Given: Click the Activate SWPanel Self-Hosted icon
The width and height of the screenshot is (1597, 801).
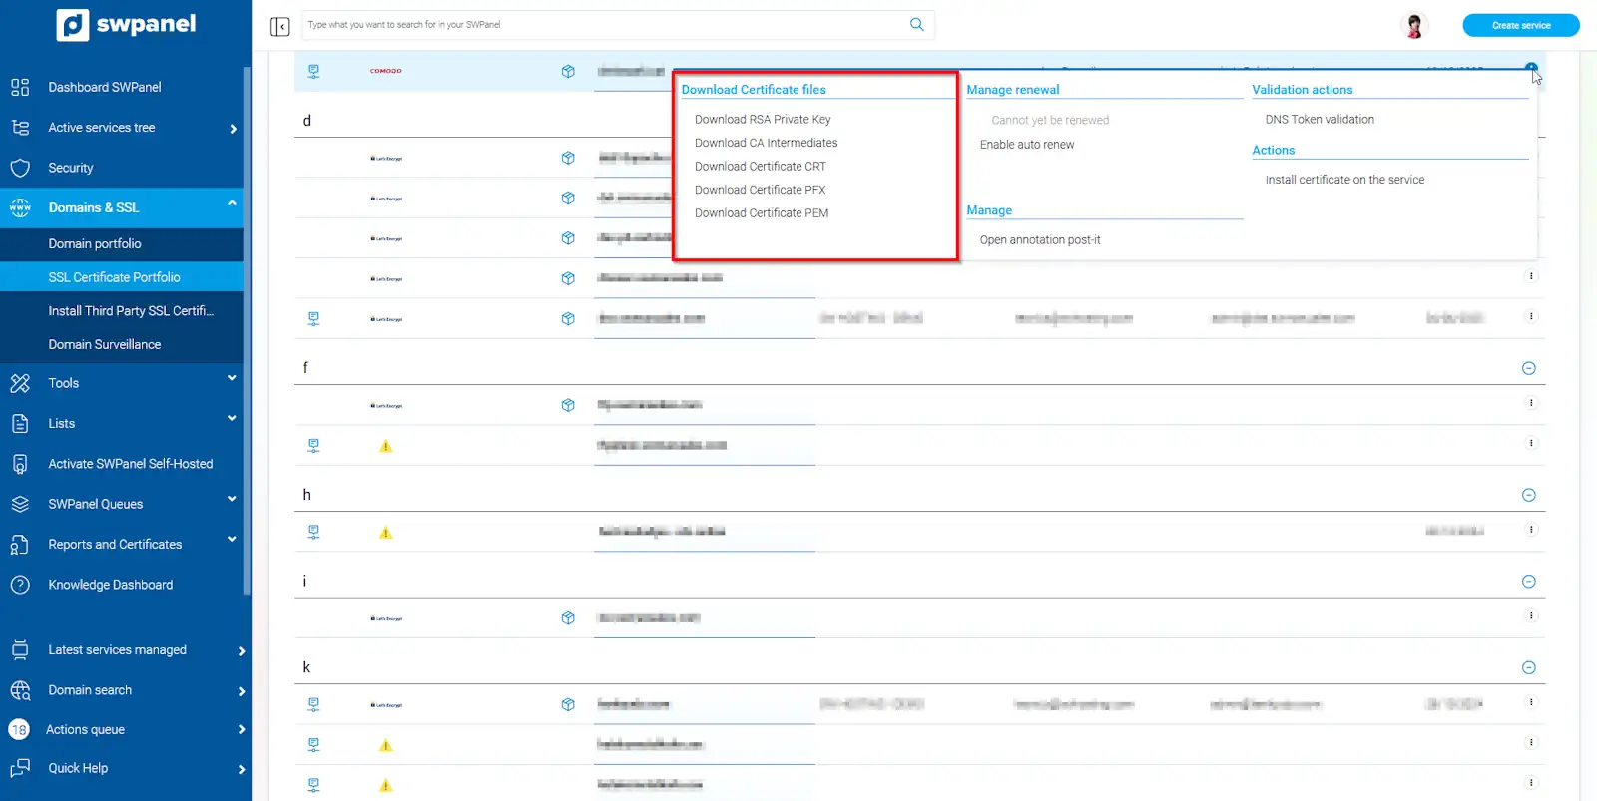Looking at the screenshot, I should coord(20,464).
